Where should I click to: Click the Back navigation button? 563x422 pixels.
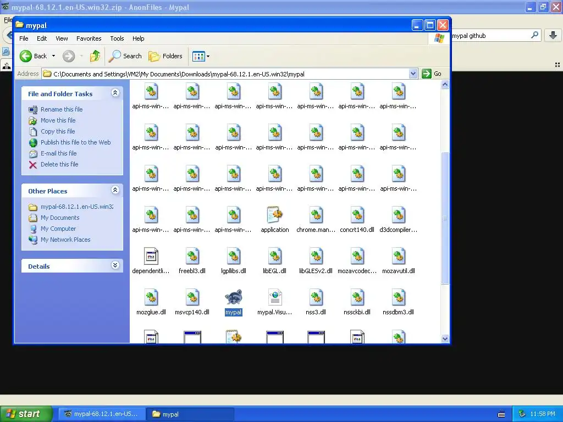[33, 56]
